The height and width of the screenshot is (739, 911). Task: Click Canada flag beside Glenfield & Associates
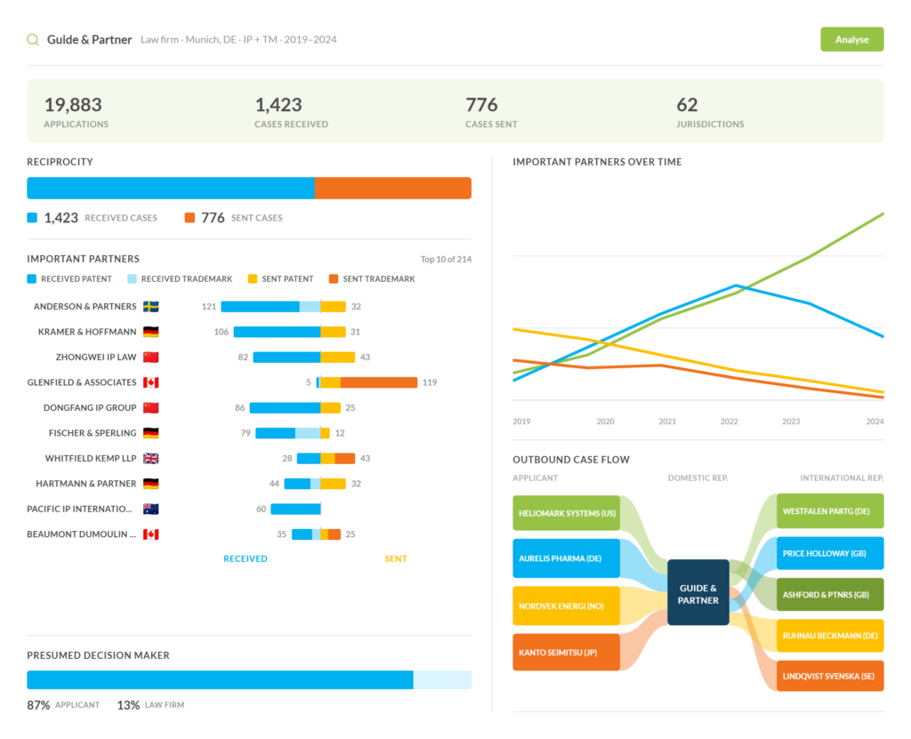[151, 382]
